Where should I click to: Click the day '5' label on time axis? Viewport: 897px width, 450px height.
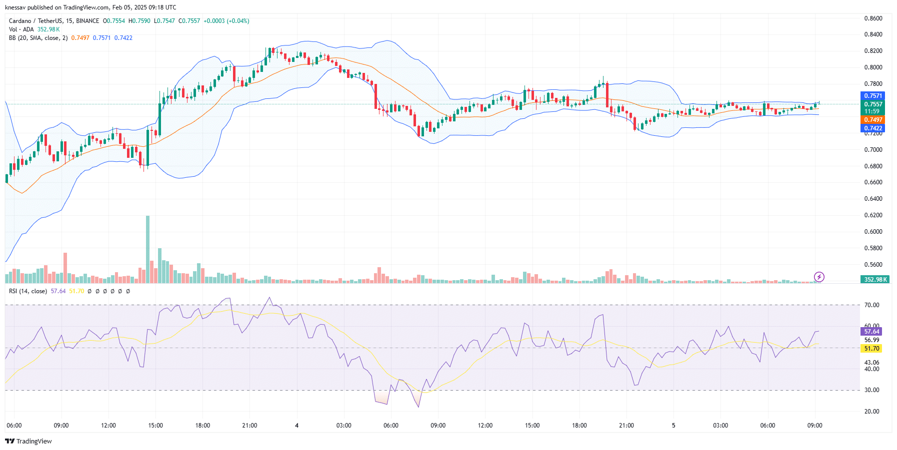pyautogui.click(x=673, y=426)
